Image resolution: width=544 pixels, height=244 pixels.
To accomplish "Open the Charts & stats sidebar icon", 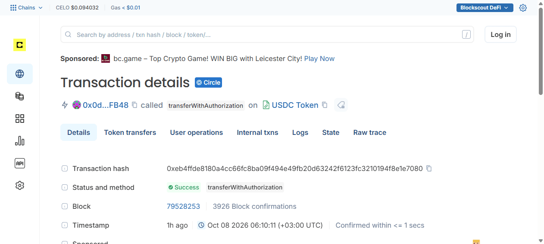I will pyautogui.click(x=19, y=141).
